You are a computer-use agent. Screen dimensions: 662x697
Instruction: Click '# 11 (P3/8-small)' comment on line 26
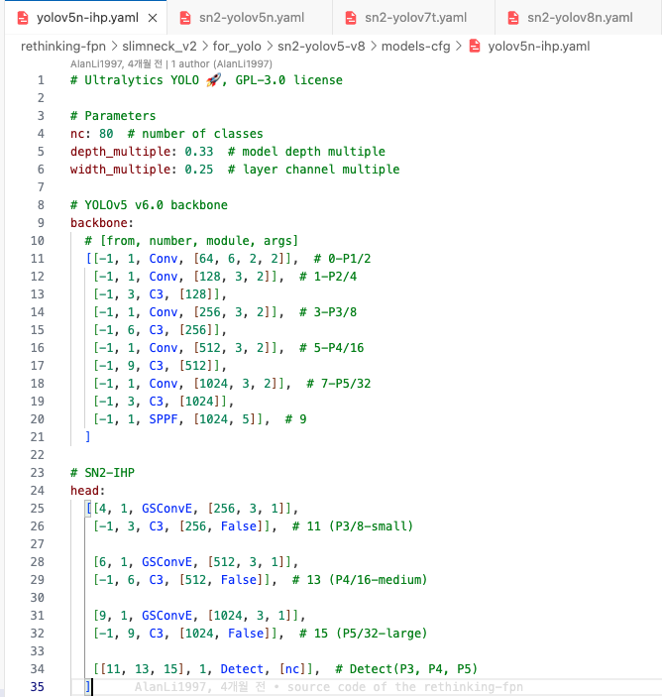(x=353, y=526)
